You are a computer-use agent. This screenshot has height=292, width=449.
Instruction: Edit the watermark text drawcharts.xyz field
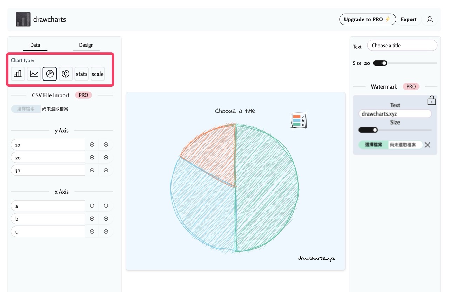395,114
